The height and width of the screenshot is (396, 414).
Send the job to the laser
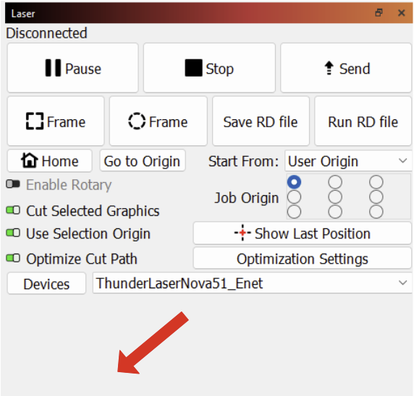pyautogui.click(x=346, y=68)
